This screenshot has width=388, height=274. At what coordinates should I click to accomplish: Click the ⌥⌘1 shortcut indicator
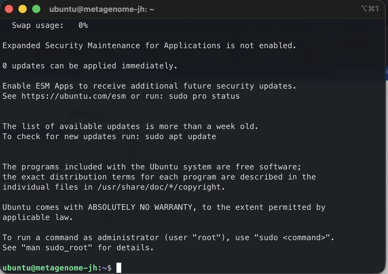(370, 9)
